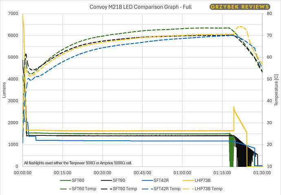The width and height of the screenshot is (281, 195).
Task: Click the 5000 lumens axis label
Action: [13, 57]
